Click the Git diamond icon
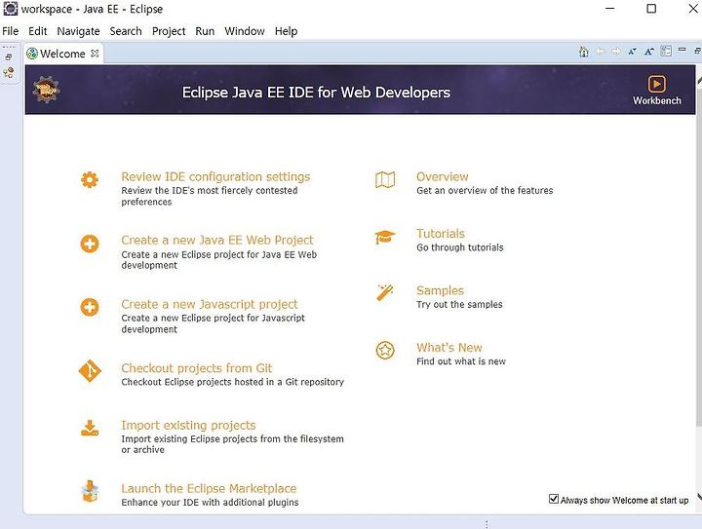The height and width of the screenshot is (529, 702). [90, 371]
